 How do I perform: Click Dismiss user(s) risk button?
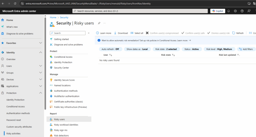pyautogui.click(x=218, y=33)
